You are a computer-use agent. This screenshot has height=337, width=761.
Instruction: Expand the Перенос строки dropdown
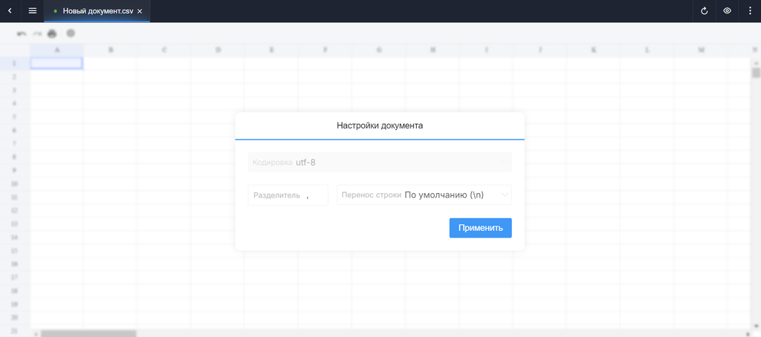click(x=424, y=195)
